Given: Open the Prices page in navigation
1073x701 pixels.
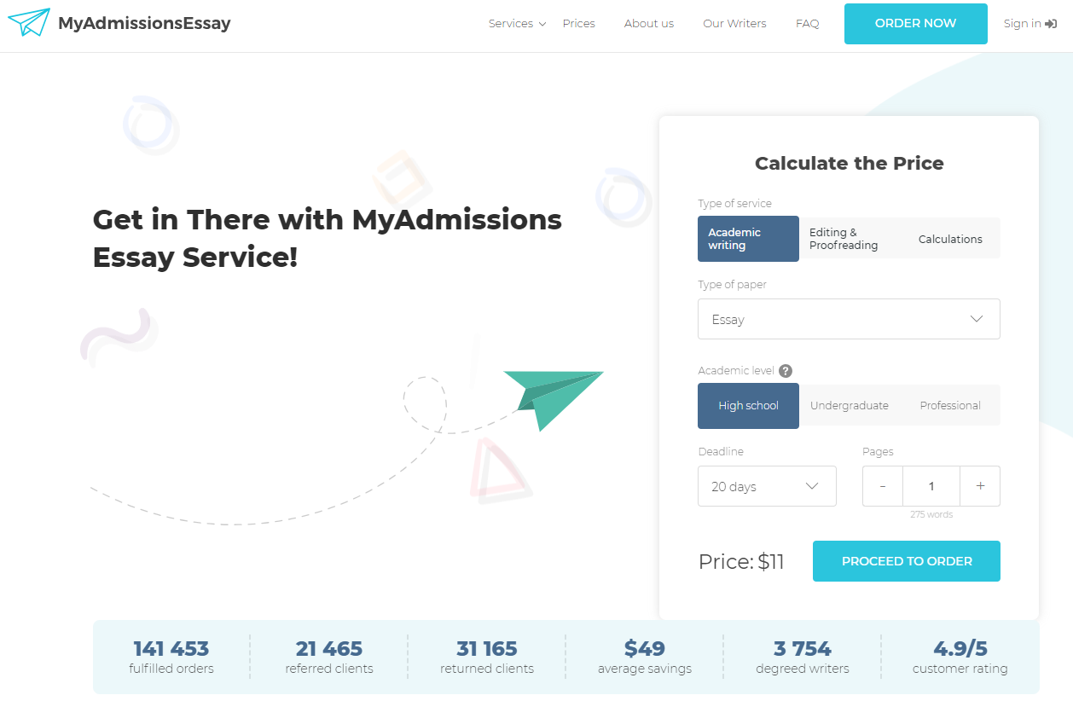Looking at the screenshot, I should (x=578, y=24).
